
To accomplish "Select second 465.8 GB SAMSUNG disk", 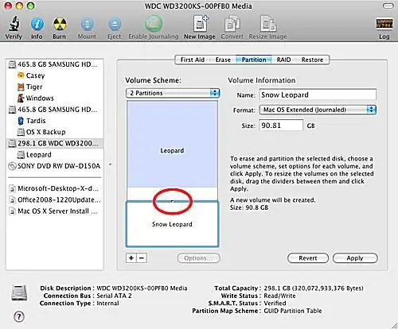I will [x=54, y=110].
